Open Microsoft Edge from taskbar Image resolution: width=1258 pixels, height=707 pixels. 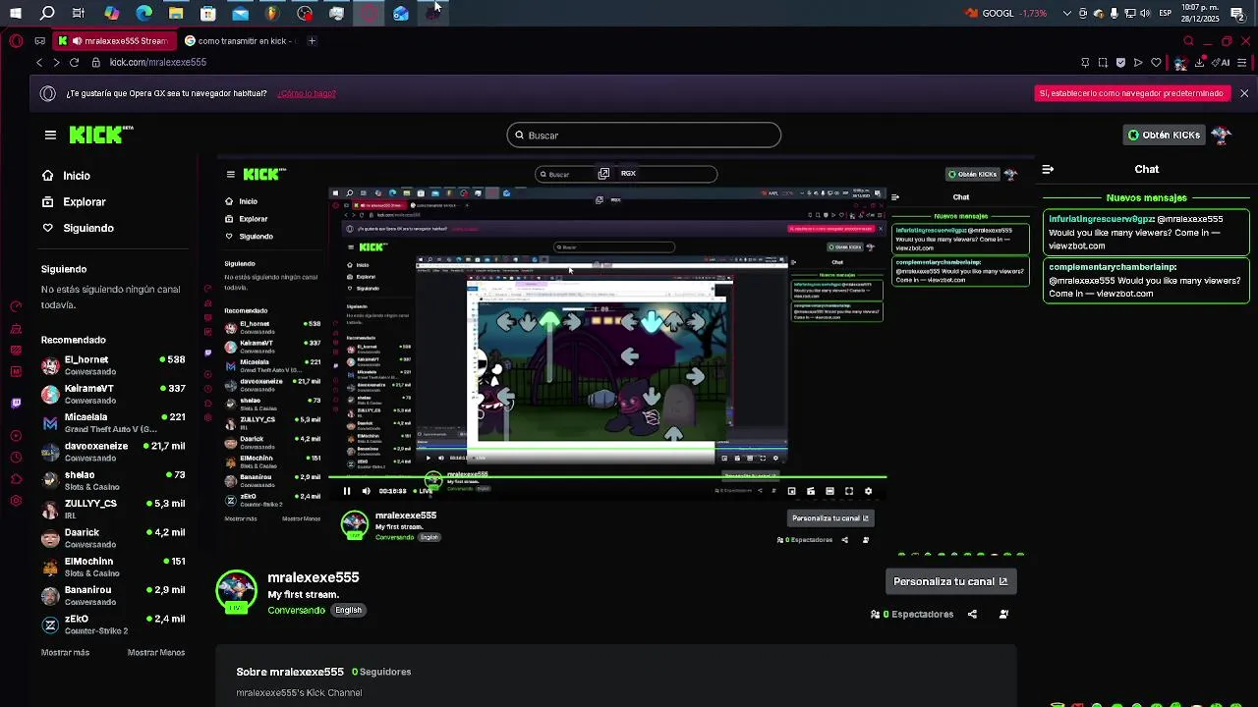coord(143,13)
